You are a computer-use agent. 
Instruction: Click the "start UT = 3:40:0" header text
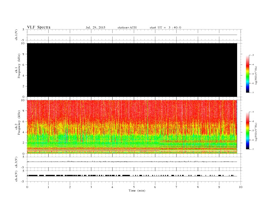(x=165, y=27)
